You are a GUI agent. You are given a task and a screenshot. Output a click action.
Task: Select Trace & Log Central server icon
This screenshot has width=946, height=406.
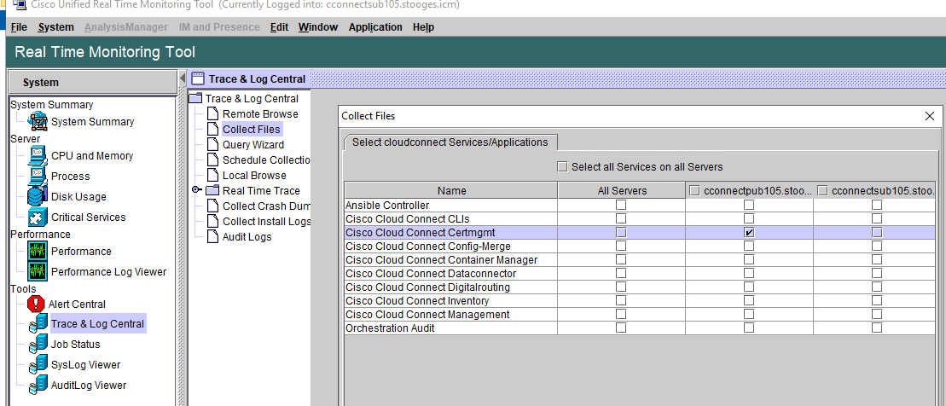tap(38, 324)
